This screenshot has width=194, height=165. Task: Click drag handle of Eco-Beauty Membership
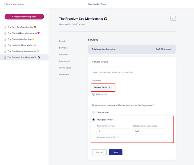coord(5,51)
